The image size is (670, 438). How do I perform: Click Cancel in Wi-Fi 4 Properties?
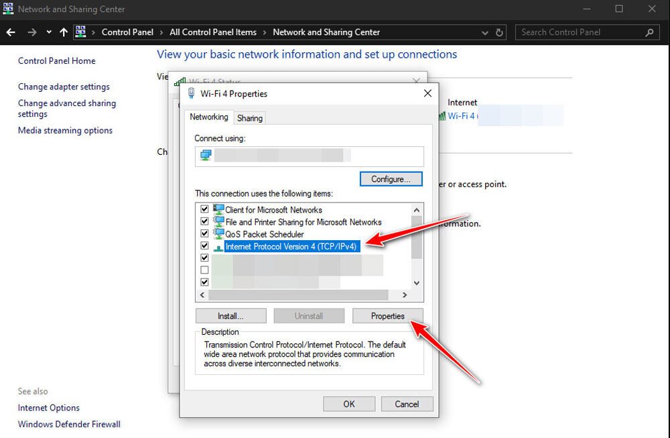407,404
